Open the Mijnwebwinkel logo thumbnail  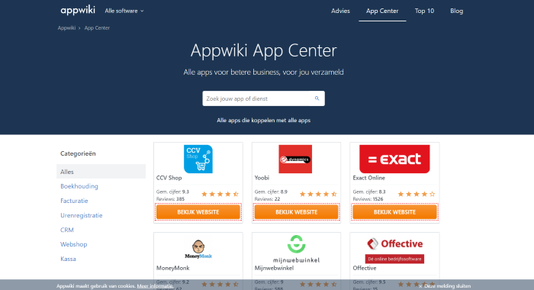296,249
